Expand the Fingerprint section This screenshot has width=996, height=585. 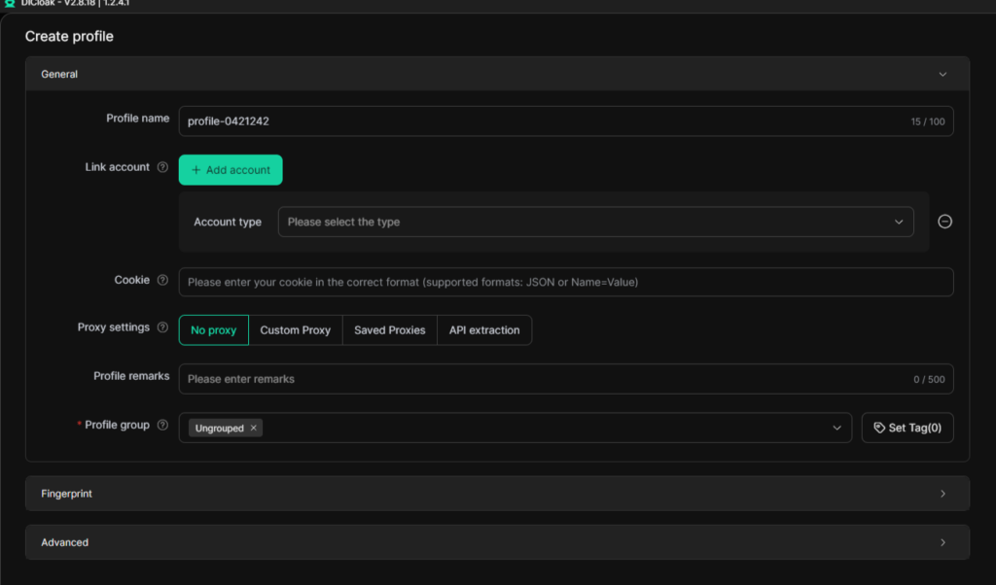point(496,494)
